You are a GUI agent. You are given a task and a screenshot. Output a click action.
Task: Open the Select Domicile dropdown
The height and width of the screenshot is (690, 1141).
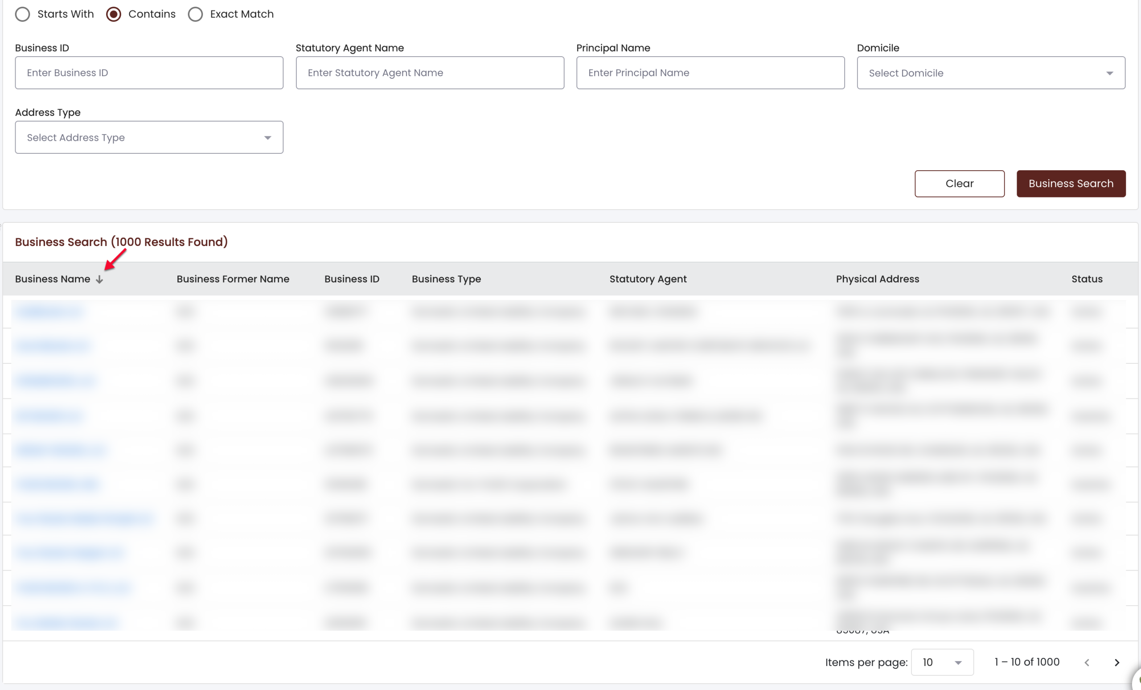[x=991, y=73]
